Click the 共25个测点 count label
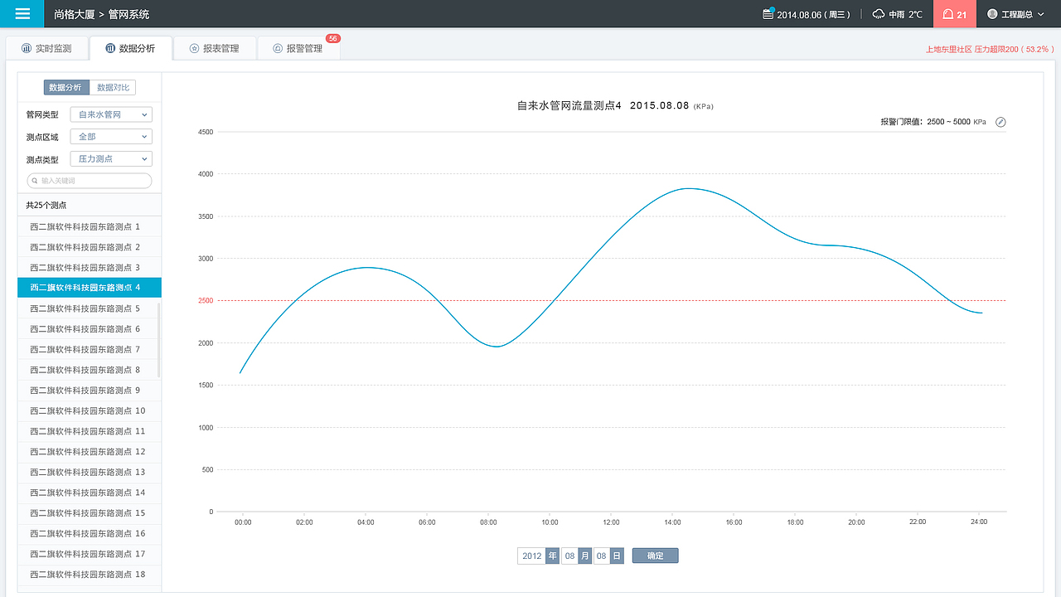This screenshot has height=597, width=1061. pyautogui.click(x=46, y=205)
